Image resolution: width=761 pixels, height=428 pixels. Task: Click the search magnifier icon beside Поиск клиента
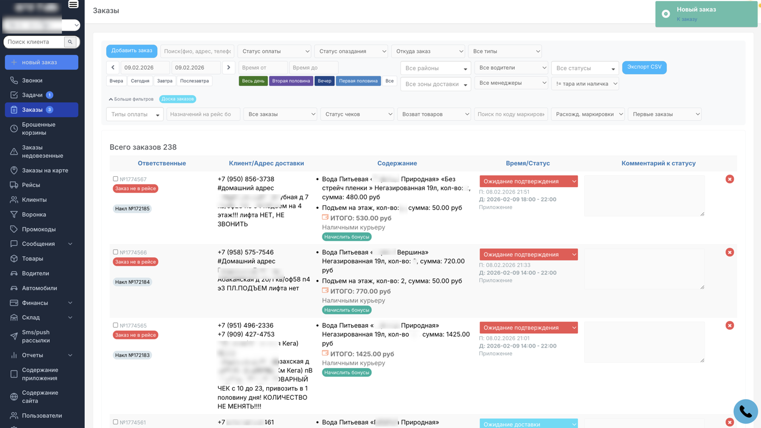coord(70,42)
